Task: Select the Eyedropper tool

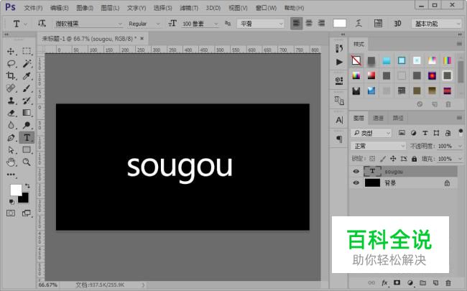Action: pos(27,75)
